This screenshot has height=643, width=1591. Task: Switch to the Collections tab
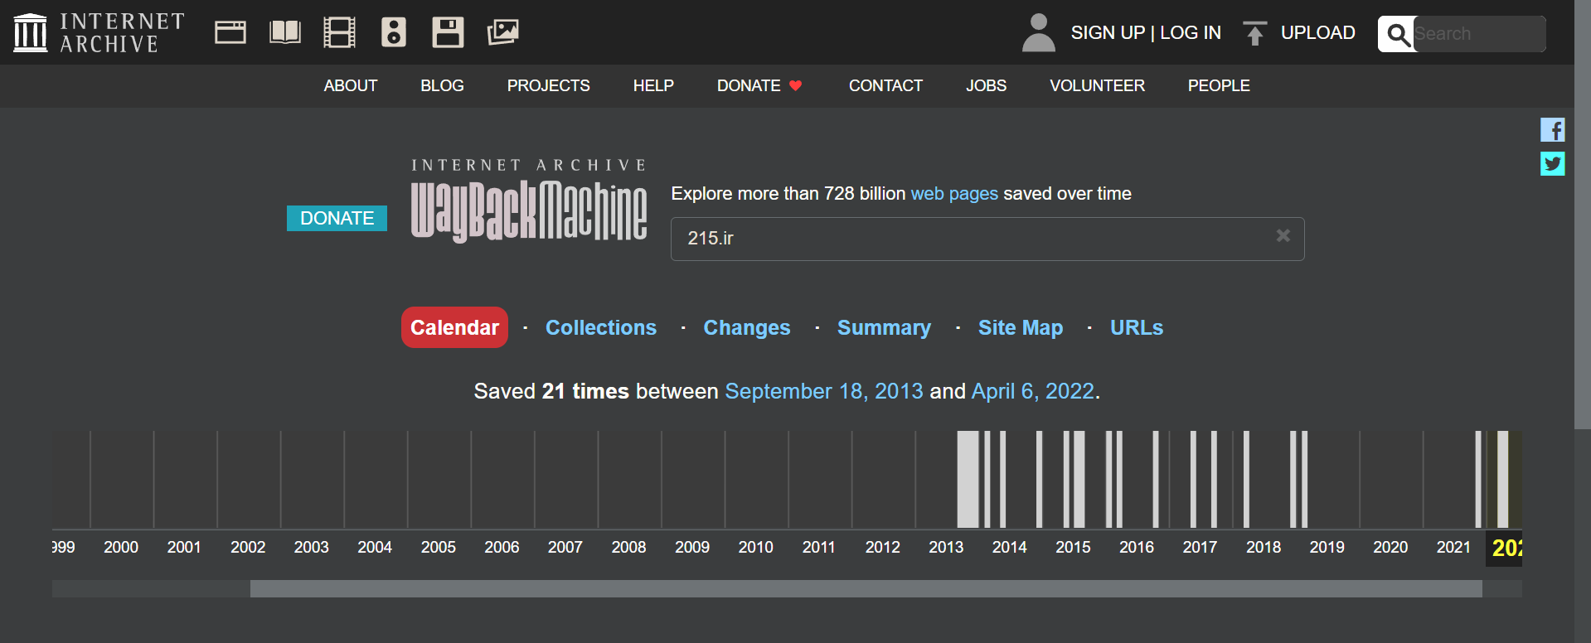pos(600,328)
